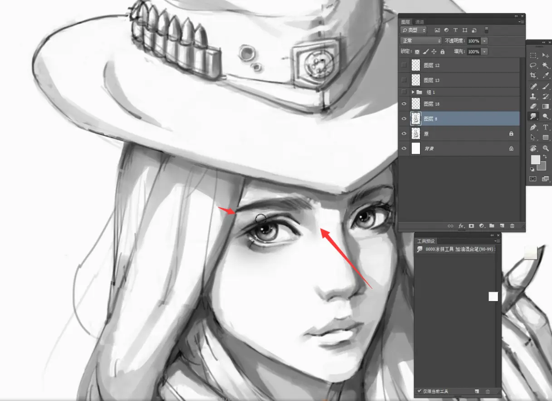The width and height of the screenshot is (552, 401).
Task: Select the Clone Stamp tool
Action: click(x=533, y=96)
